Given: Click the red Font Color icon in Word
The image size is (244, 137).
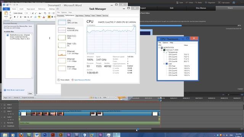Looking at the screenshot, I should point(44,17).
